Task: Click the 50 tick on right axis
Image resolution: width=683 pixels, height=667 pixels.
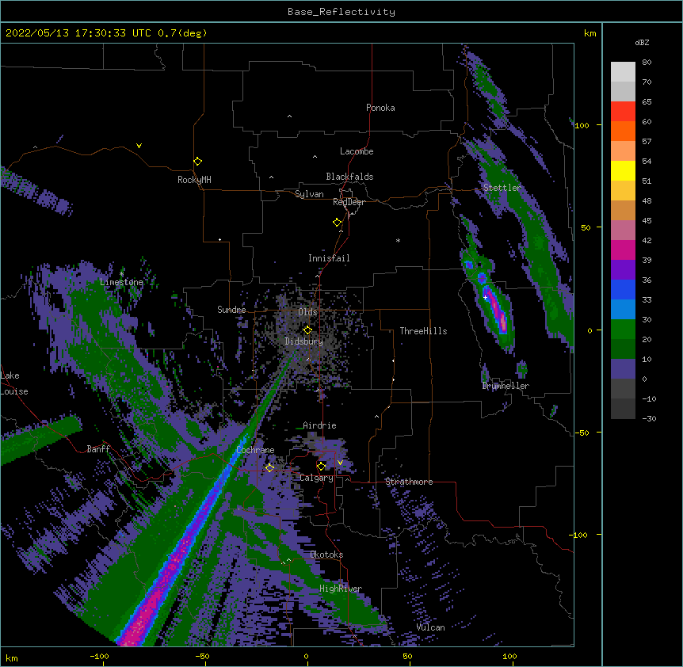Action: 586,227
